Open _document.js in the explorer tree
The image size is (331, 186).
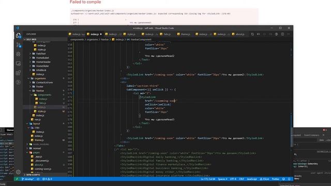pos(42,161)
